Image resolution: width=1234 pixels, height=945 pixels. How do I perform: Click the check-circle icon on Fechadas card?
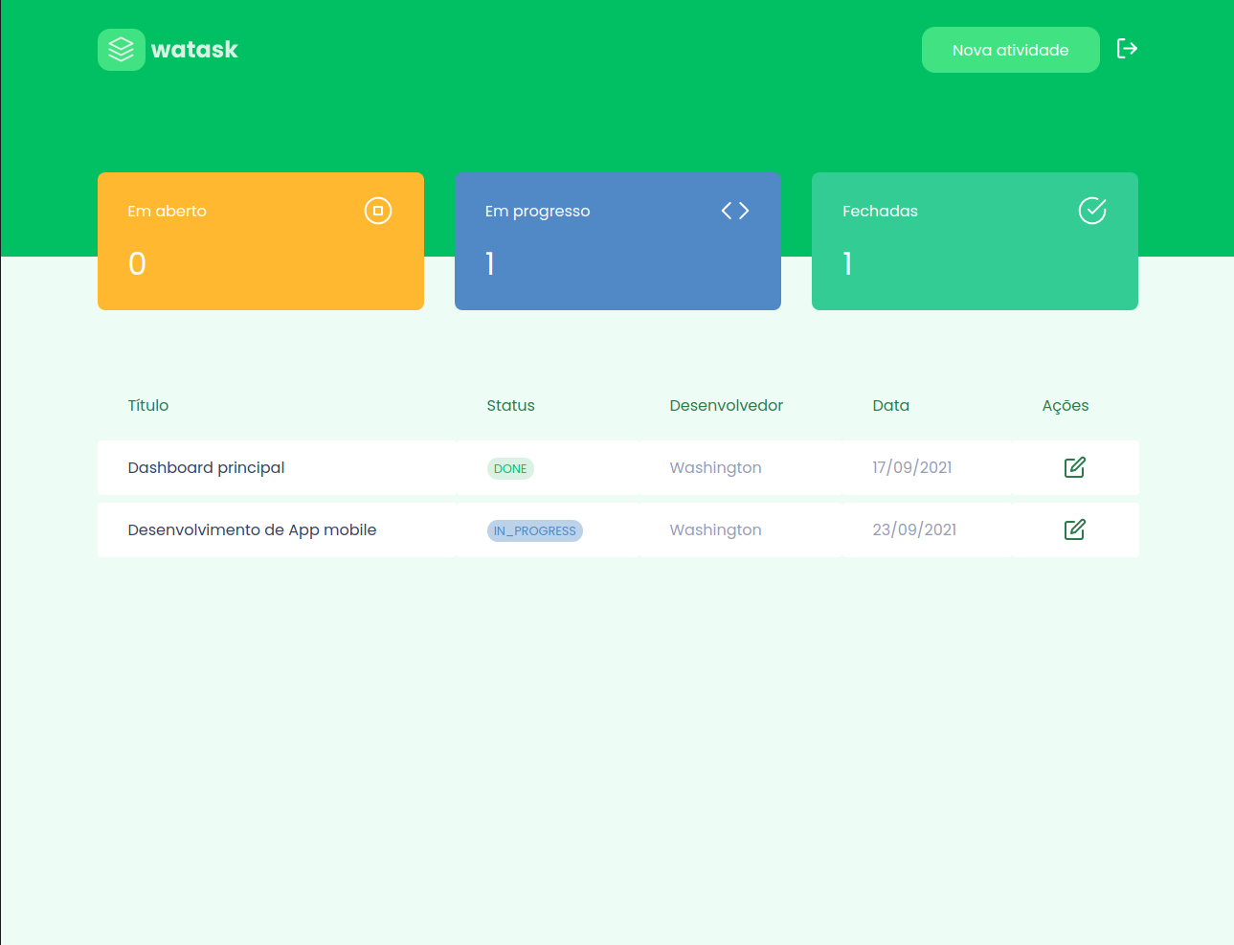(x=1092, y=211)
